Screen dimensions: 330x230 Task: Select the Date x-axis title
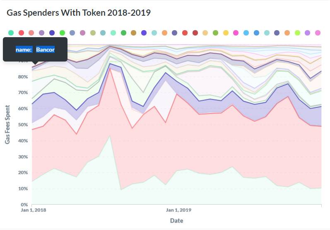click(x=177, y=221)
